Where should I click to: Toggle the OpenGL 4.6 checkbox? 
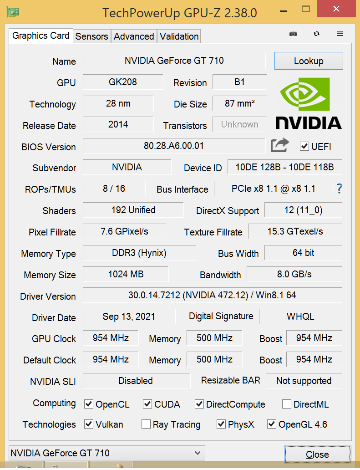(272, 424)
